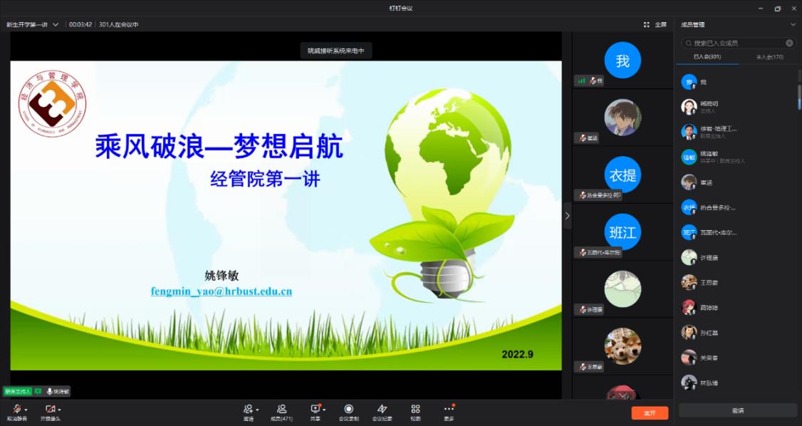Click the 取消静音 unmute microphone icon
This screenshot has height=426, width=802.
pyautogui.click(x=16, y=409)
